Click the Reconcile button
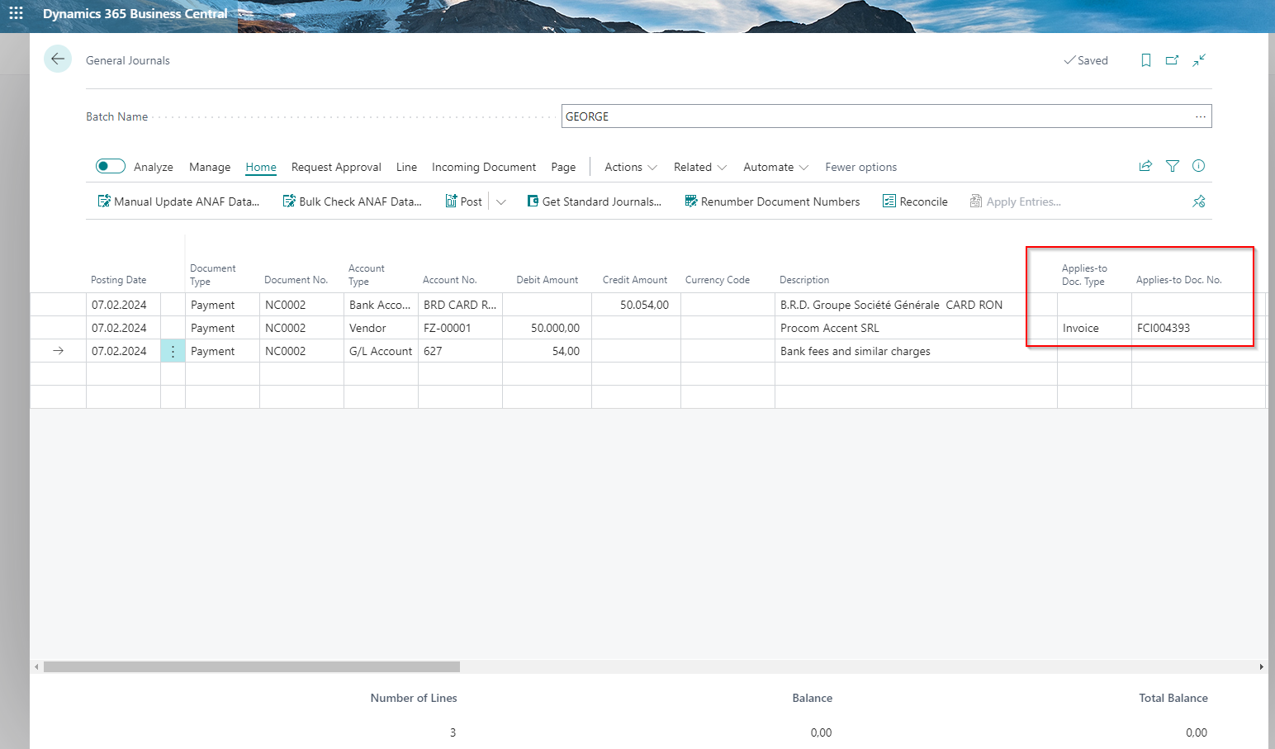The width and height of the screenshot is (1275, 749). (x=915, y=201)
